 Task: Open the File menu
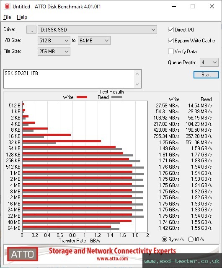click(x=7, y=17)
